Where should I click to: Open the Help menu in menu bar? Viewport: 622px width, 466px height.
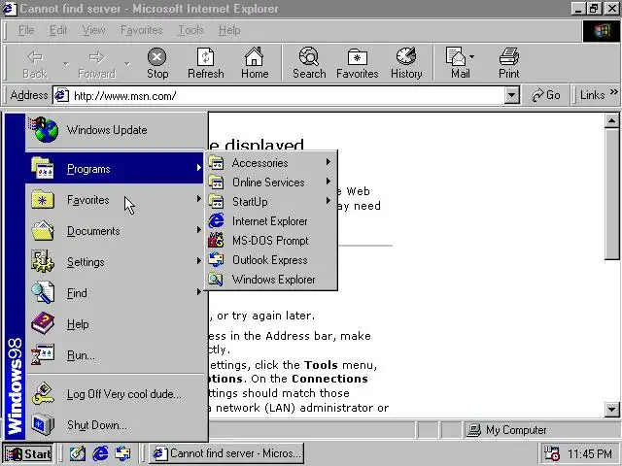pos(229,30)
